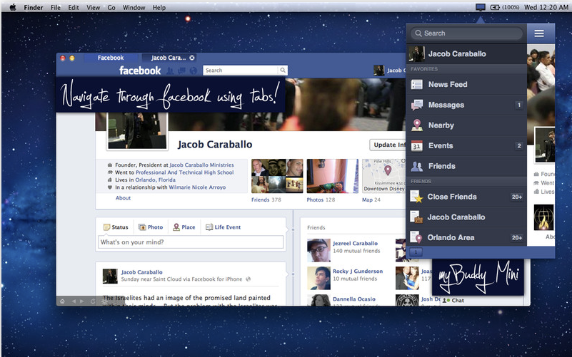The height and width of the screenshot is (357, 572).
Task: Open the Map 24 thumbnail
Action: click(x=383, y=176)
